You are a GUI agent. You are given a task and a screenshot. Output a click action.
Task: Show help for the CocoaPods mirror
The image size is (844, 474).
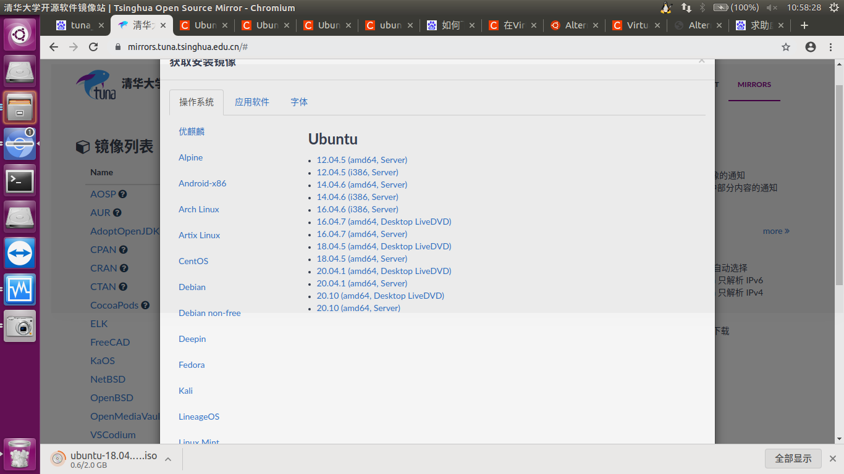145,305
